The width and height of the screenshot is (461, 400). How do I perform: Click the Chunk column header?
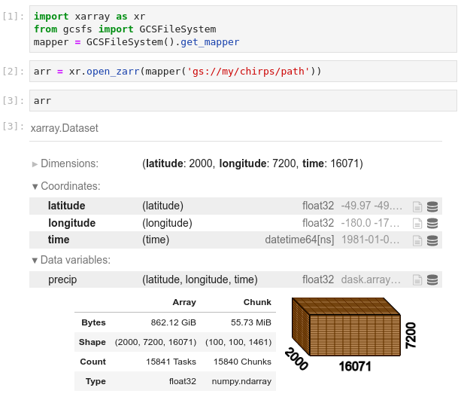click(257, 302)
